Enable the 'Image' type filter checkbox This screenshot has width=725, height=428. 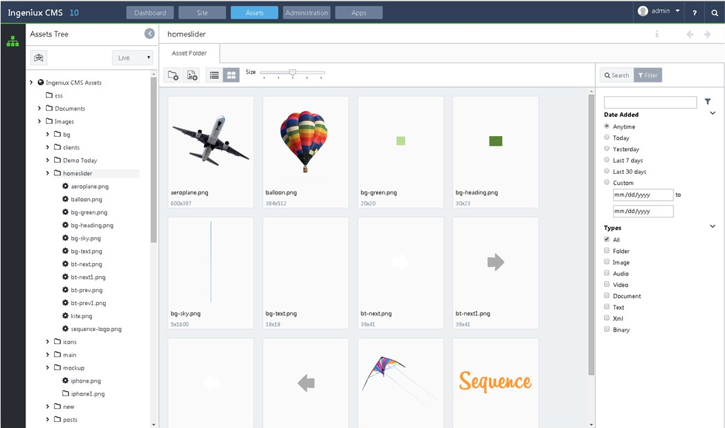coord(606,262)
